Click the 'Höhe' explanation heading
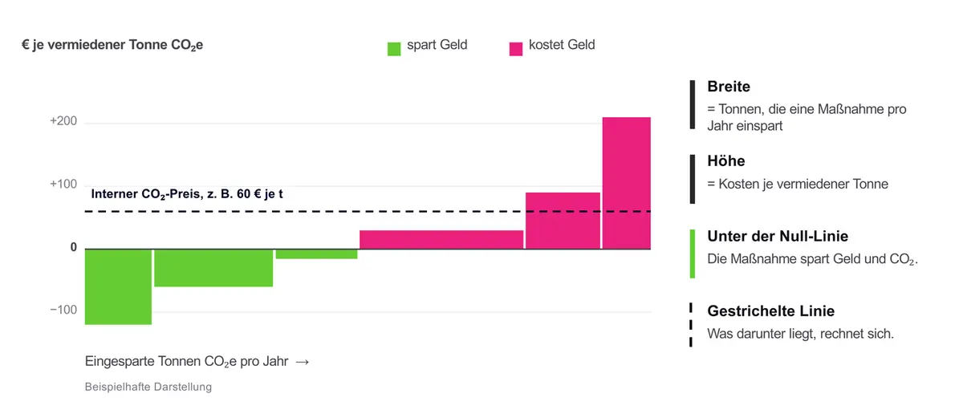Image resolution: width=963 pixels, height=418 pixels. point(725,161)
